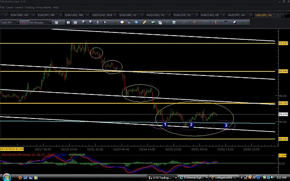Open the Chart menu

coord(10,7)
